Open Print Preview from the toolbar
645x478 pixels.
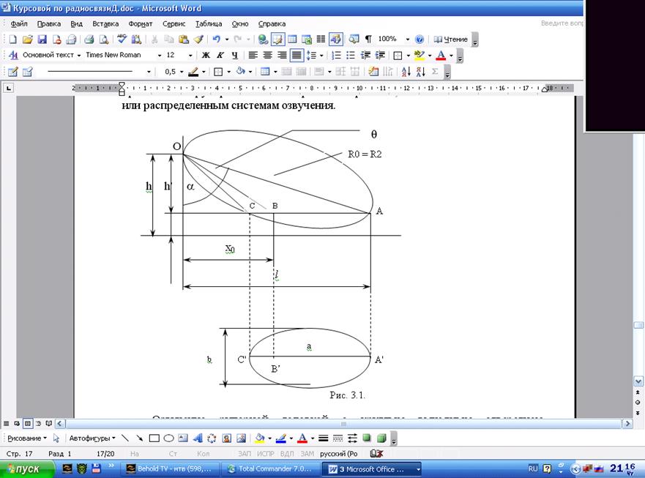pos(103,40)
